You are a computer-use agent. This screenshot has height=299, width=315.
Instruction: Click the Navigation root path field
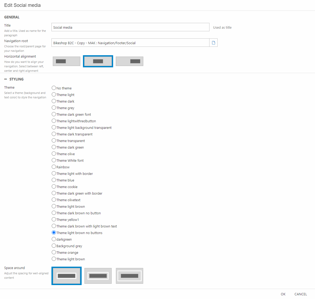130,43
